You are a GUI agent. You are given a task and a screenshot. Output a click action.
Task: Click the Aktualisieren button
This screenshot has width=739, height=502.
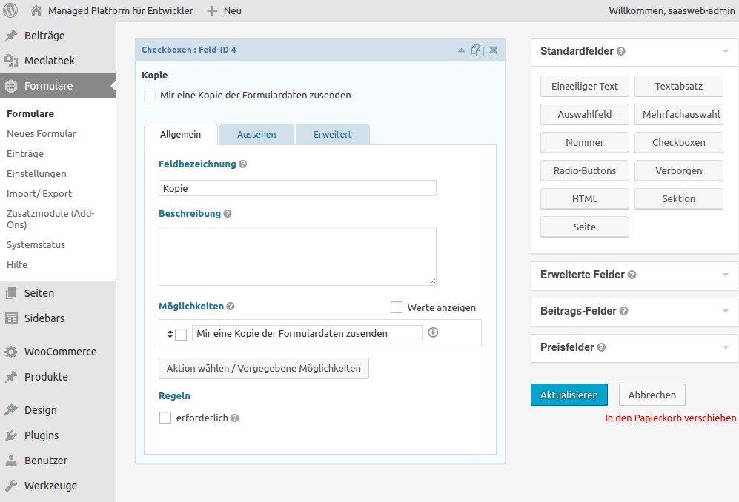569,395
